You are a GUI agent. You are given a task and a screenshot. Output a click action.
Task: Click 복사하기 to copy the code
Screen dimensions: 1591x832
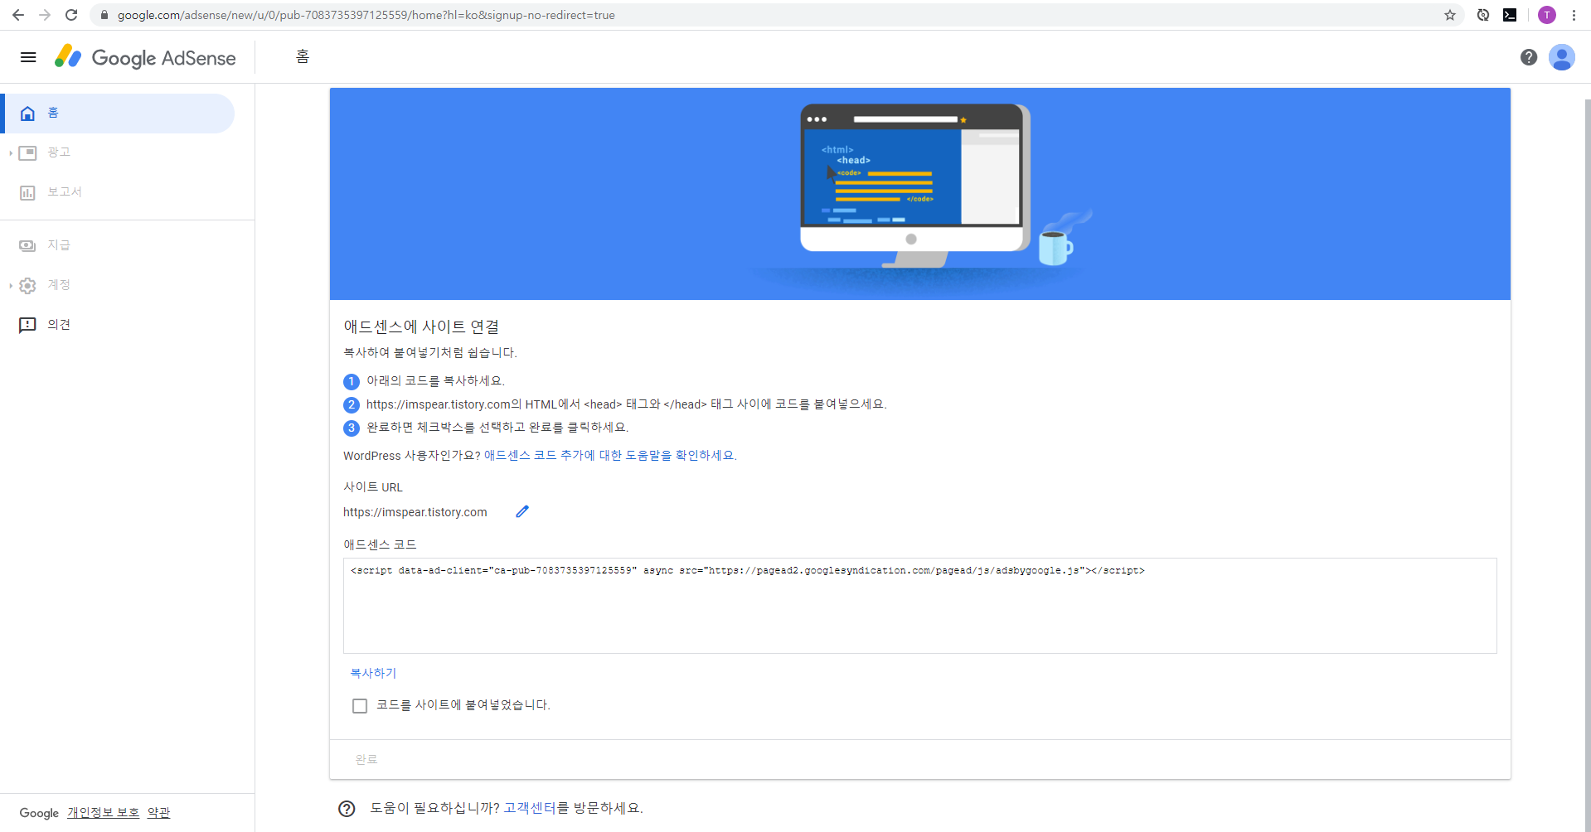click(373, 673)
